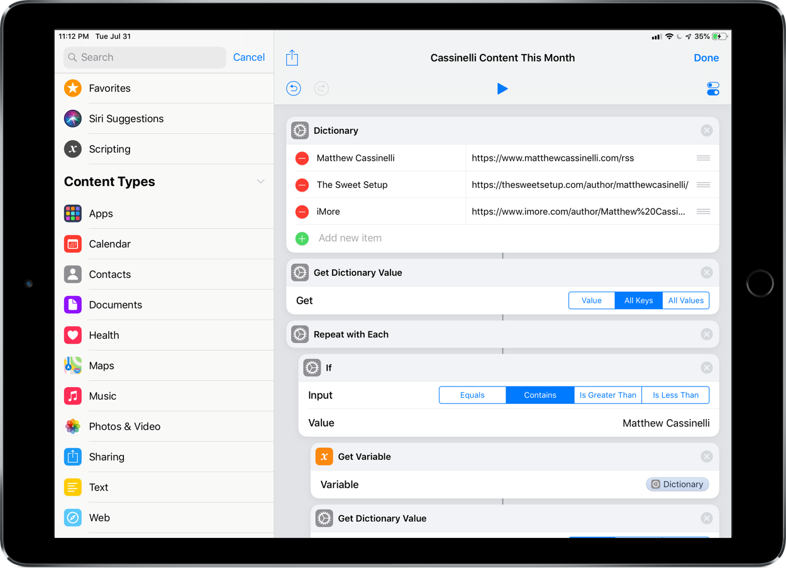Tap the Repeat with Each gear icon
The height and width of the screenshot is (568, 786).
coord(300,334)
